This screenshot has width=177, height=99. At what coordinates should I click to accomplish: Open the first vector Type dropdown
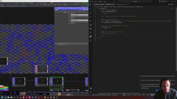click(x=79, y=16)
